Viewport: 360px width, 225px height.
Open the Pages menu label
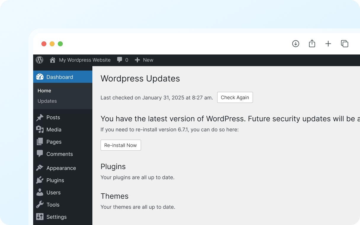(54, 142)
